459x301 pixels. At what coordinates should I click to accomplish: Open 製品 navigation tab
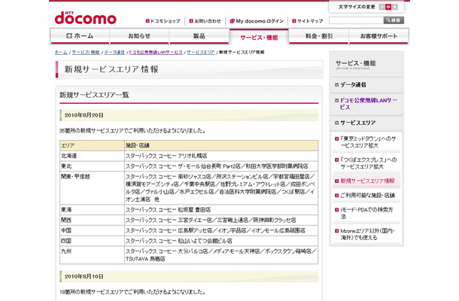[199, 36]
